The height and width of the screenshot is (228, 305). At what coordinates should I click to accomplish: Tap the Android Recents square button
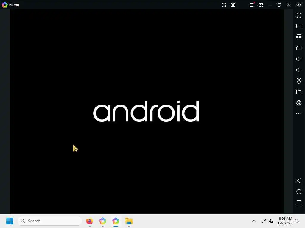(x=299, y=202)
